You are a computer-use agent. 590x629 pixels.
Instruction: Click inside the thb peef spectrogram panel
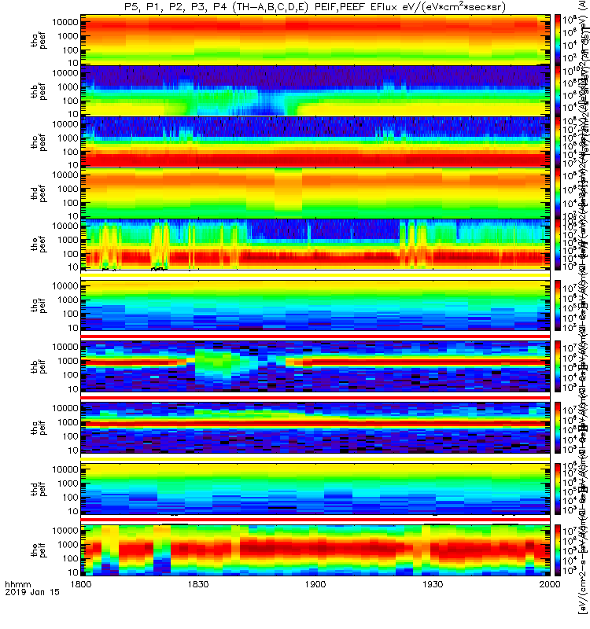315,91
